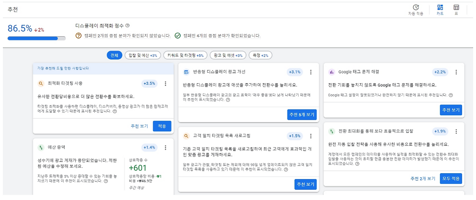Click 적용 button on 최적화 타겟팅 card
Image resolution: width=476 pixels, height=200 pixels.
tap(162, 126)
